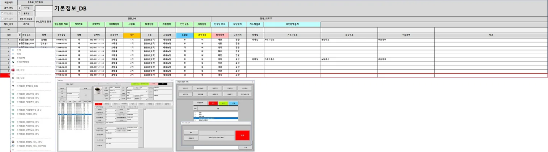Click the blue 조합원 column header
This screenshot has height=152, width=548.
184,35
